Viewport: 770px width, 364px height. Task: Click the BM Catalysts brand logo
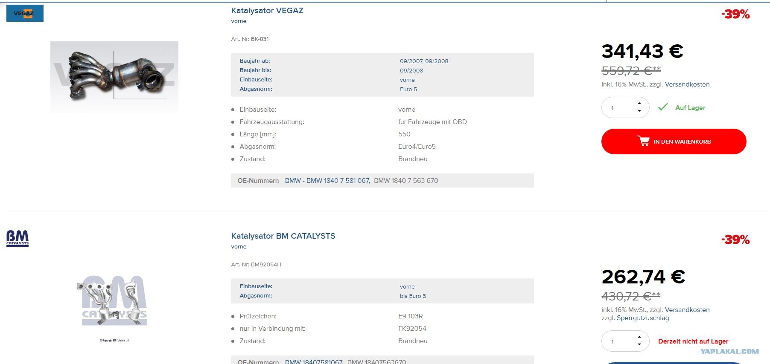[x=17, y=239]
